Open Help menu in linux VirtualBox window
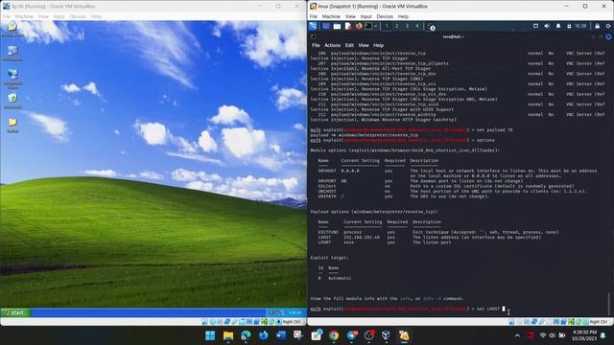This screenshot has height=345, width=614. point(403,16)
